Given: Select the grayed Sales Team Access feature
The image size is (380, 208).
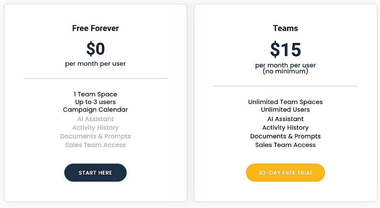Looking at the screenshot, I should pyautogui.click(x=95, y=145).
